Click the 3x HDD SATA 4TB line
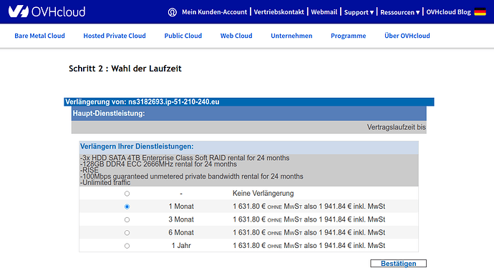This screenshot has height=278, width=494. pyautogui.click(x=185, y=158)
